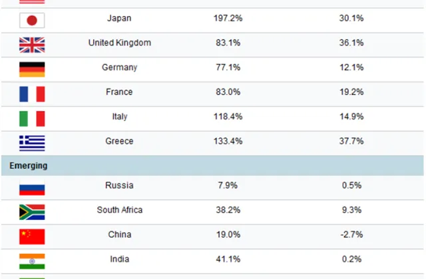Click the Japan flag icon
The width and height of the screenshot is (426, 279).
click(x=32, y=21)
